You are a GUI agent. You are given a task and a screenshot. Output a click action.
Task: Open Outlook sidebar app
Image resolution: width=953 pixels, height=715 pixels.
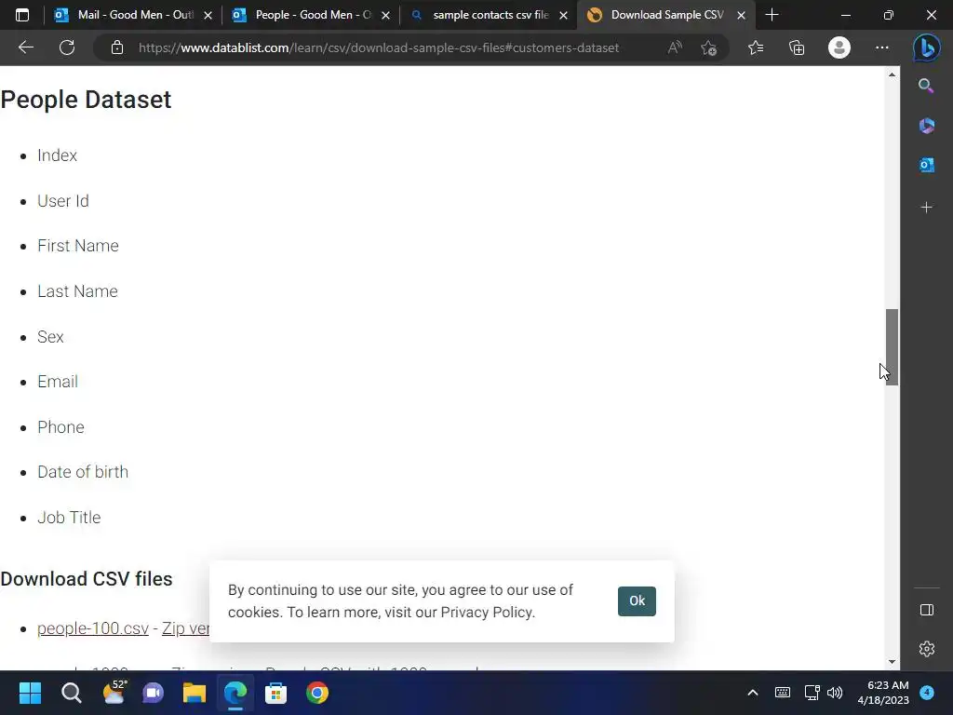[x=926, y=165]
